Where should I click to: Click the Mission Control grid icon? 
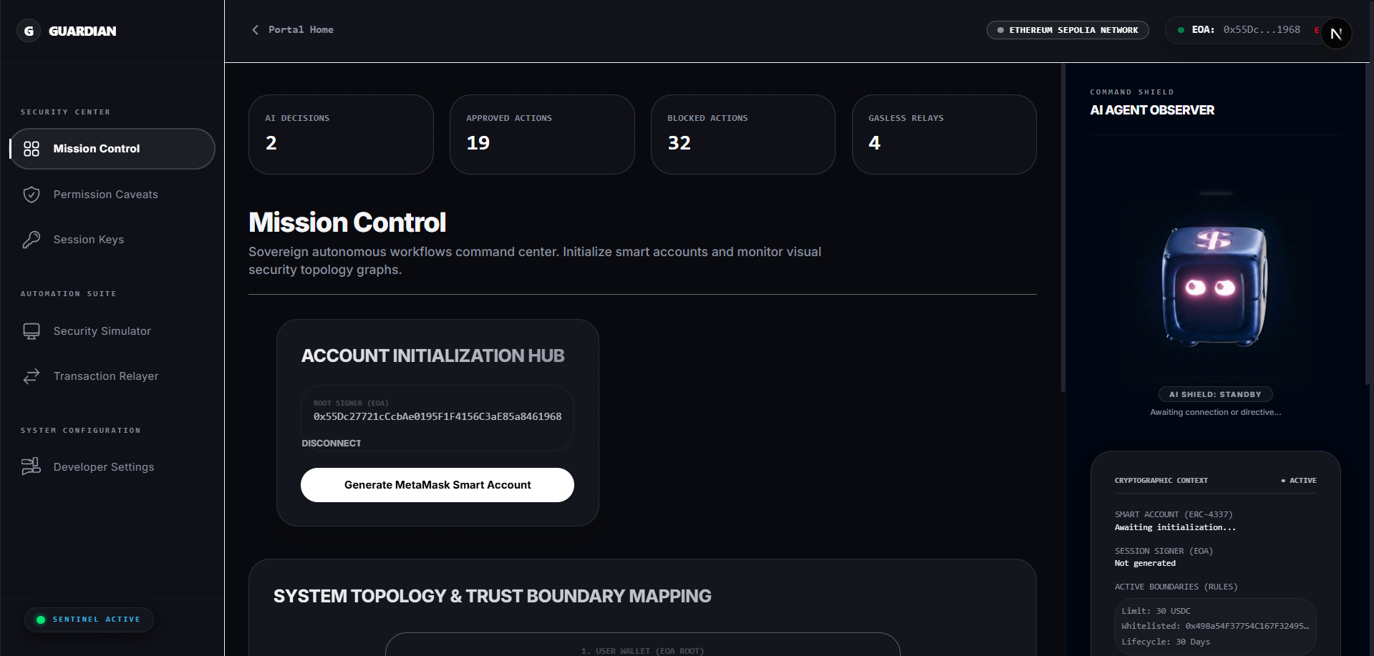[32, 149]
